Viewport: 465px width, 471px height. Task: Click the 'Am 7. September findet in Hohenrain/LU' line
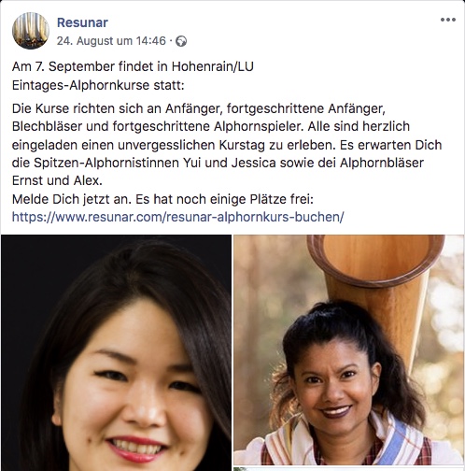point(133,66)
